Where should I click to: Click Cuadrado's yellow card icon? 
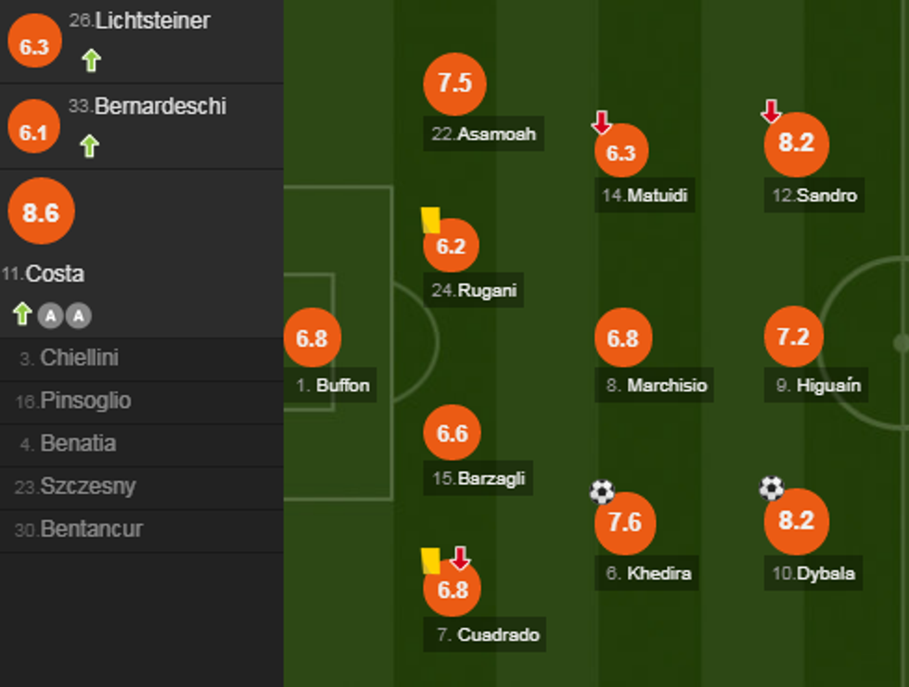[430, 560]
